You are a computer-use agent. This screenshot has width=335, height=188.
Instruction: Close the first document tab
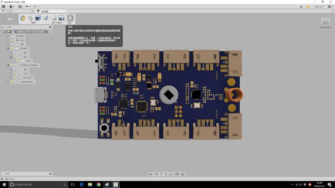32,11
